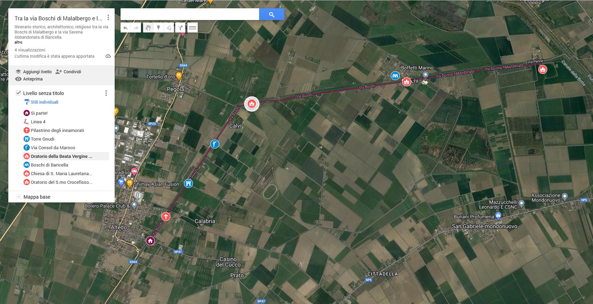The height and width of the screenshot is (304, 593).
Task: Open the layer options three-dot menu
Action: pyautogui.click(x=106, y=93)
